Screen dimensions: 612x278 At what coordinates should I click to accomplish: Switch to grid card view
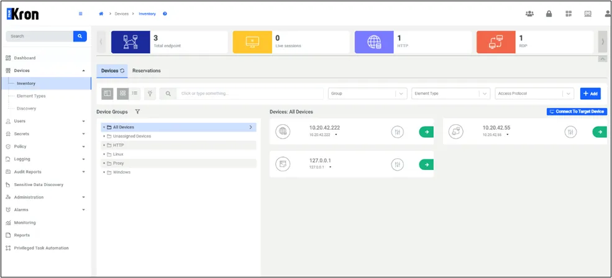122,94
